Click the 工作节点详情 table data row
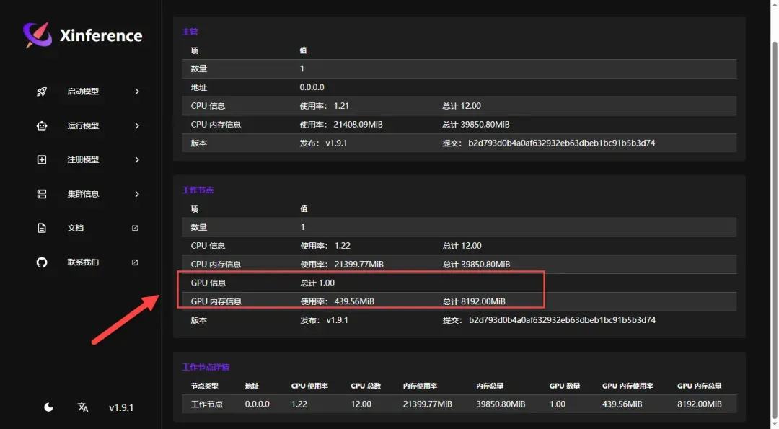779x429 pixels. (459, 404)
